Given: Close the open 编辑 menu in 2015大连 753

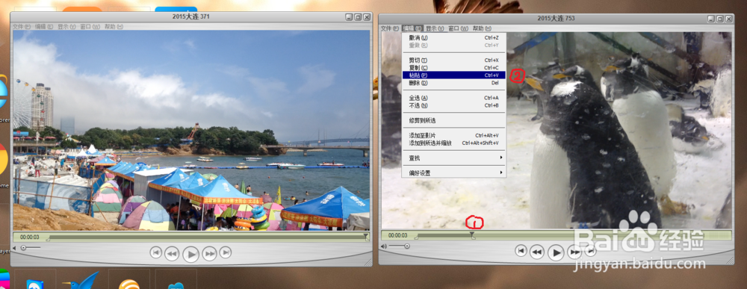Looking at the screenshot, I should 412,28.
